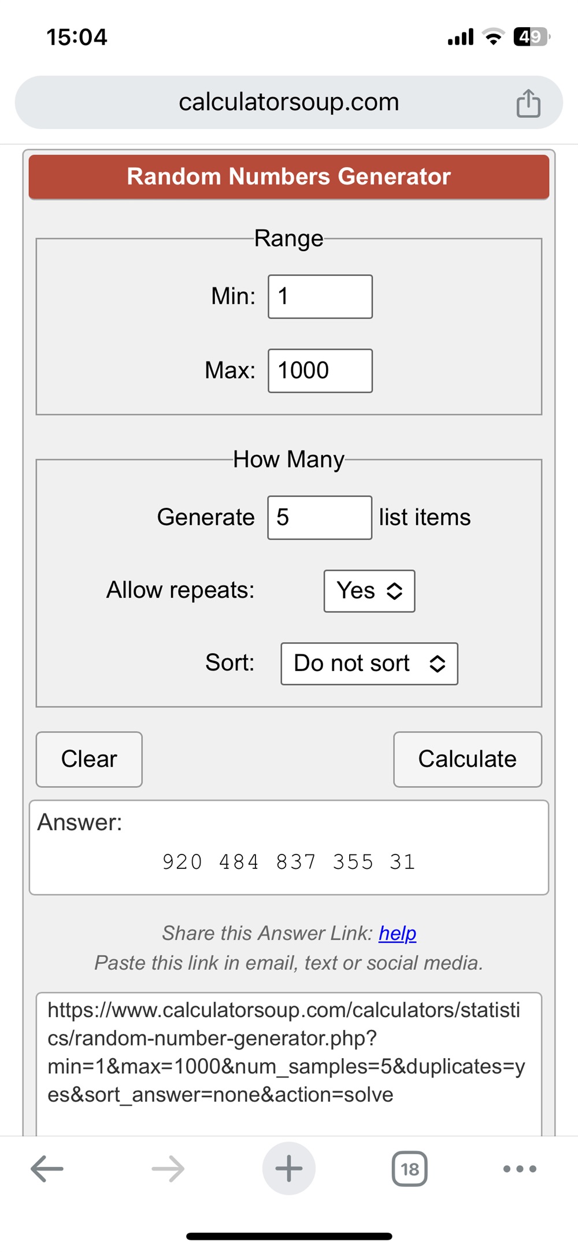Focus the Max input field
The height and width of the screenshot is (1252, 578).
(320, 371)
